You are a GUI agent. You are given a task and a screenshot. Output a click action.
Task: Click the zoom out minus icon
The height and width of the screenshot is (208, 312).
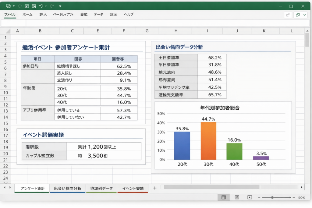[259, 198]
